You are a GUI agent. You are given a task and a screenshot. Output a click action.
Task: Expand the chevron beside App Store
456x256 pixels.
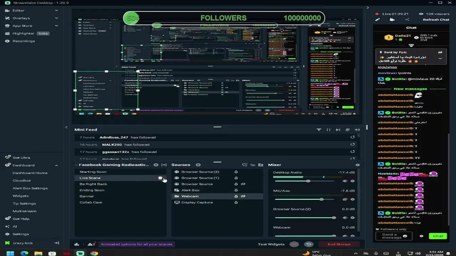click(56, 26)
